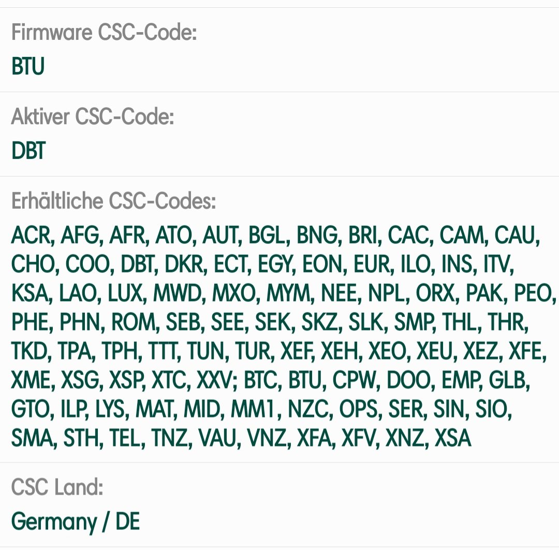Select the Erhältliche CSC-Codes heading
Image resolution: width=559 pixels, height=550 pixels.
tap(114, 201)
